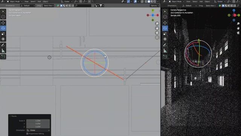Open View menu in right camera viewport

[x=188, y=2]
